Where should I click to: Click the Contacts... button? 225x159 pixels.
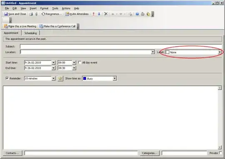coord(12,153)
